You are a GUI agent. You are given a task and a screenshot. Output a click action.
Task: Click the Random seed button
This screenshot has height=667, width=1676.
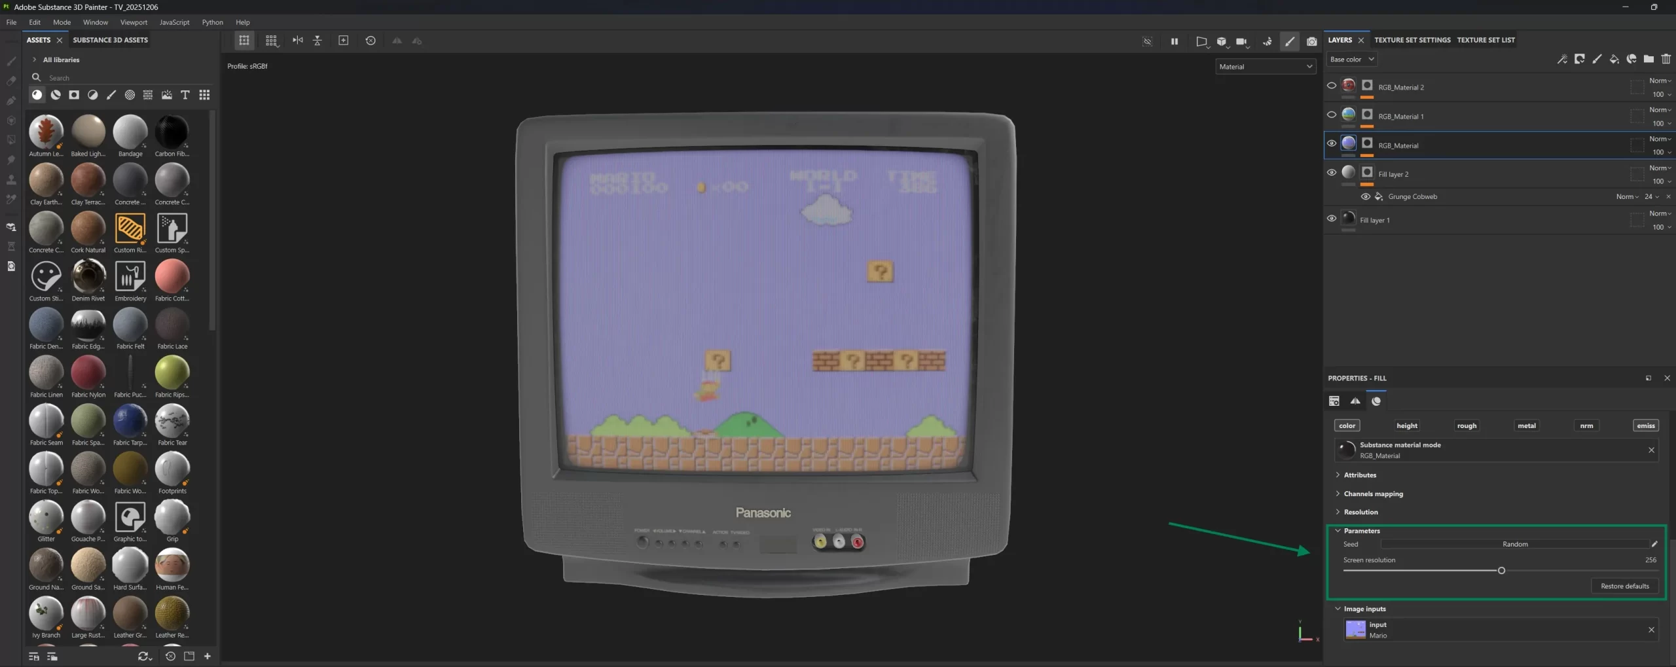[x=1514, y=544]
